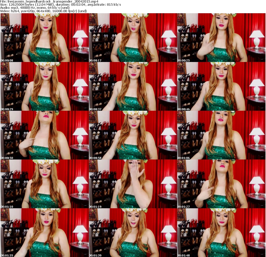Click the frame timestamped 00:01:06
Image resolution: width=266 pixels, height=257 pixels.
pos(221,135)
